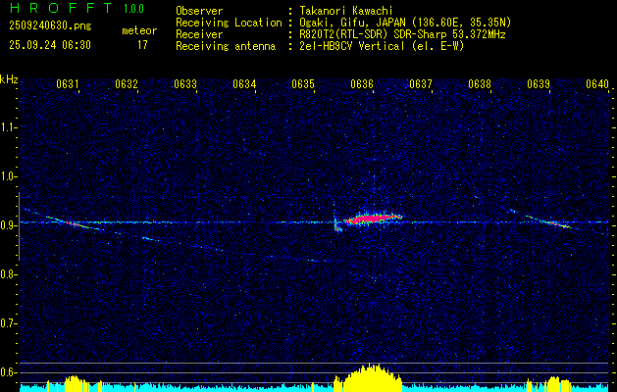
Task: Click time marker 0637
Action: pyautogui.click(x=421, y=84)
